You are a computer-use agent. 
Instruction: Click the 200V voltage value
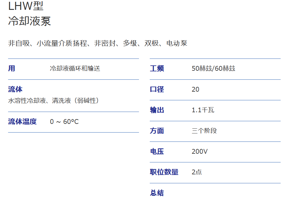pyautogui.click(x=200, y=152)
